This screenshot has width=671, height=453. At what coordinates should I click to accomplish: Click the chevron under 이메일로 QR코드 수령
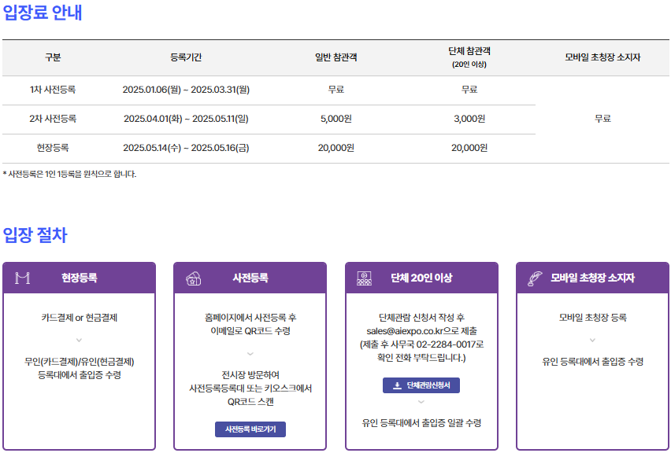[x=250, y=354]
